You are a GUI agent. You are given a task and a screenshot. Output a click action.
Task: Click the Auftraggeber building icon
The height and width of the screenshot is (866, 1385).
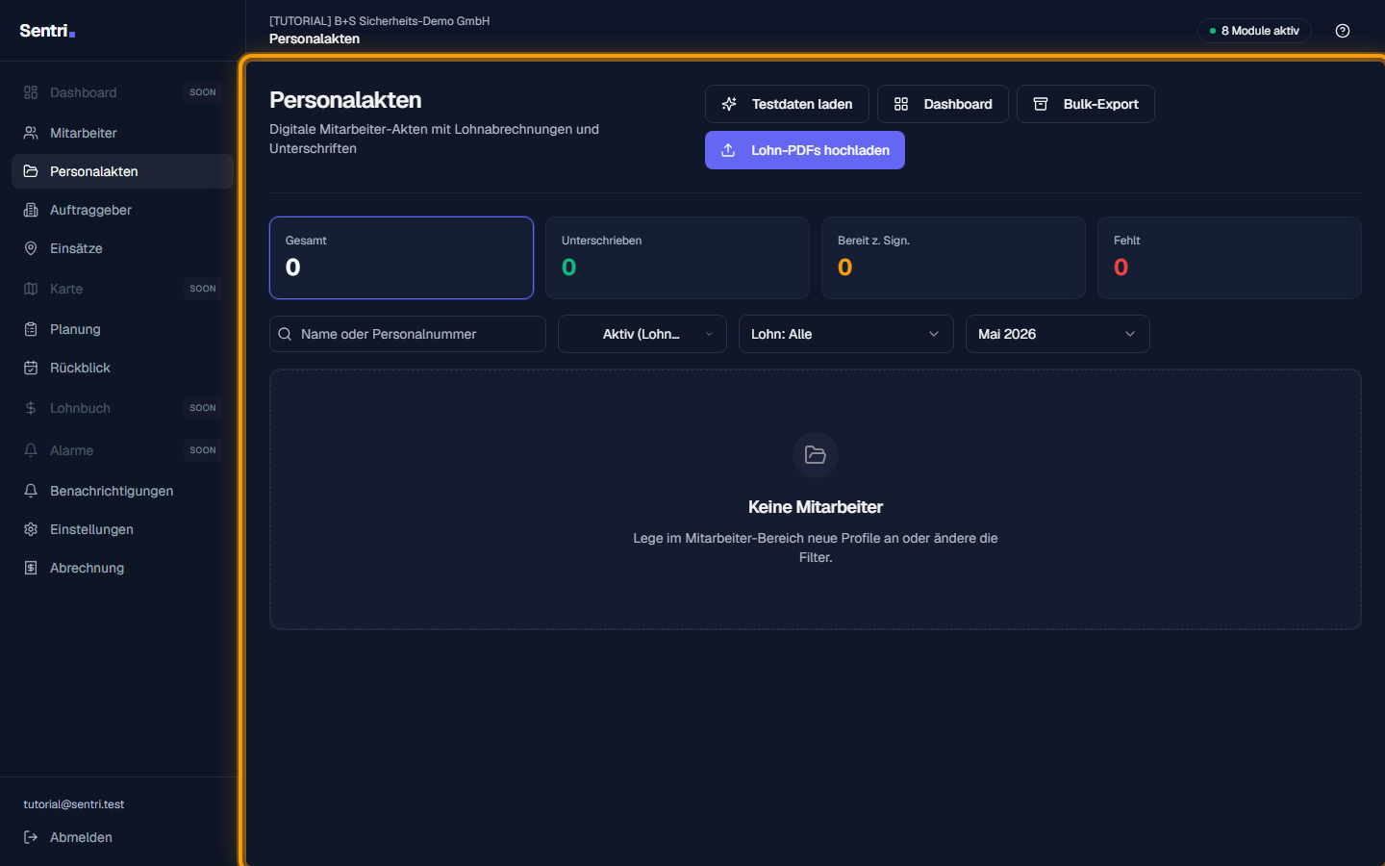click(31, 210)
